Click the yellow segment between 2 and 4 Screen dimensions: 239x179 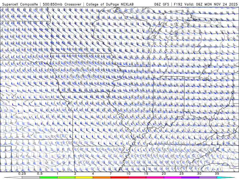click(84, 178)
